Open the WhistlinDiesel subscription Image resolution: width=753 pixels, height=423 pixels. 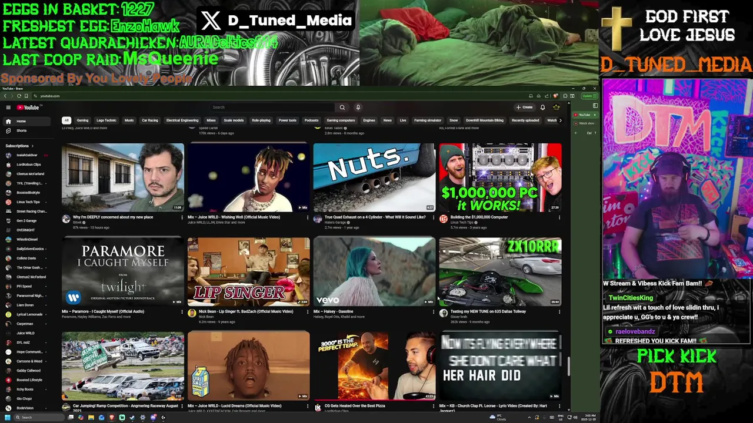[x=26, y=240]
